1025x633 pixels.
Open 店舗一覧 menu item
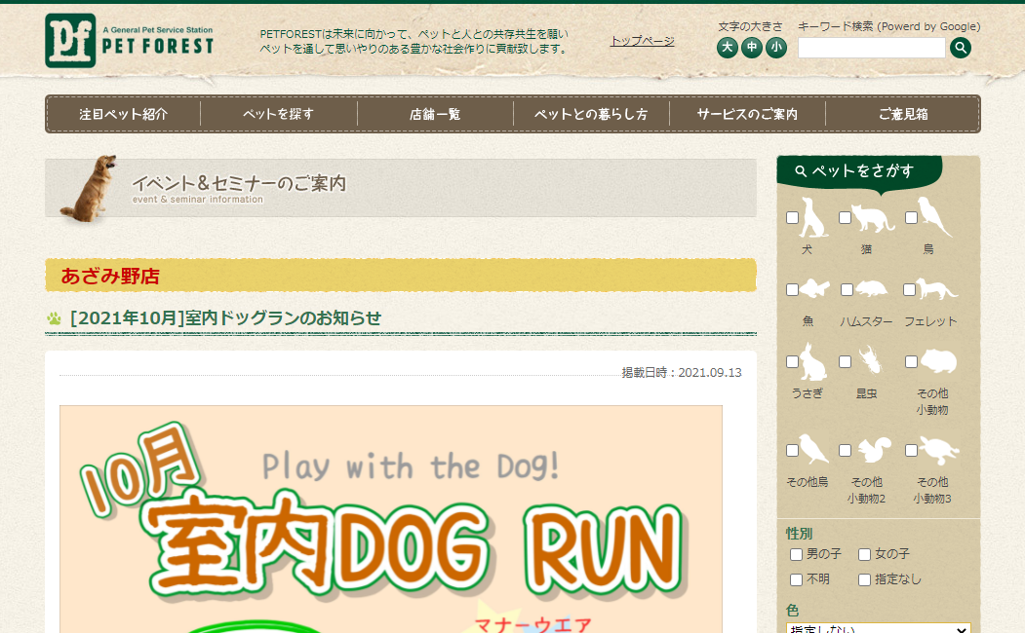[435, 114]
